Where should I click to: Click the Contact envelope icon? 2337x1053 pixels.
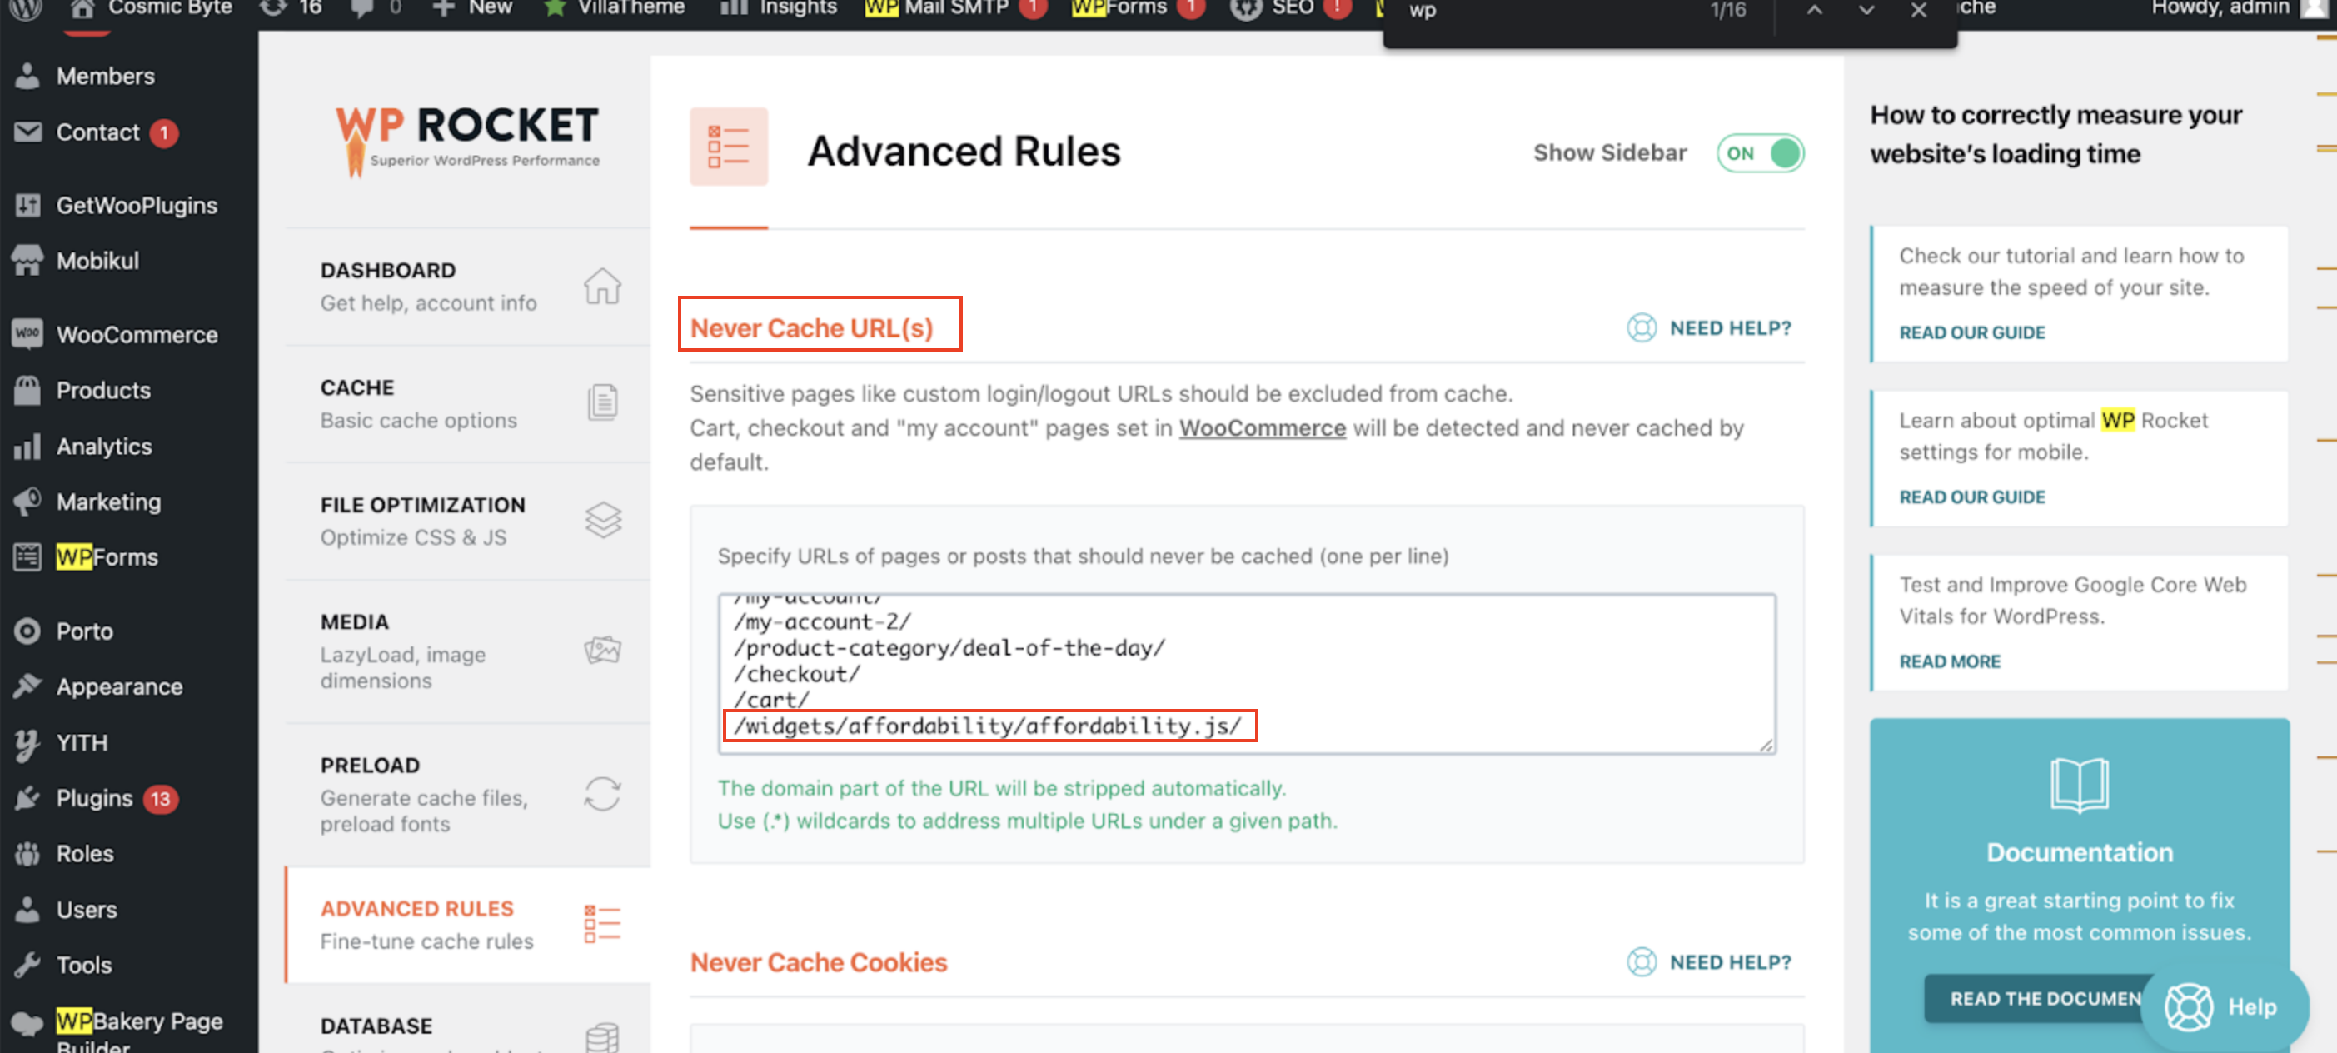(27, 132)
